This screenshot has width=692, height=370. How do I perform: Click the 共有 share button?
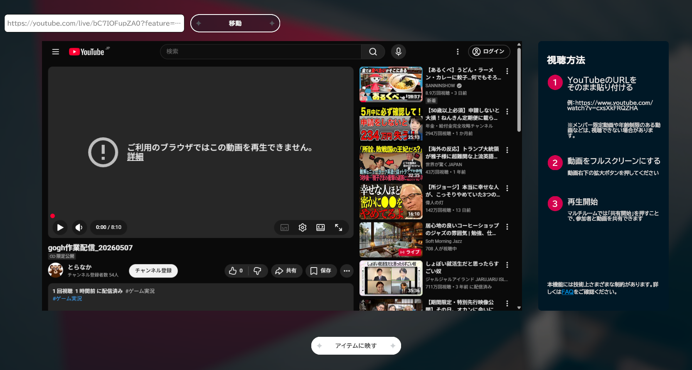pyautogui.click(x=286, y=271)
